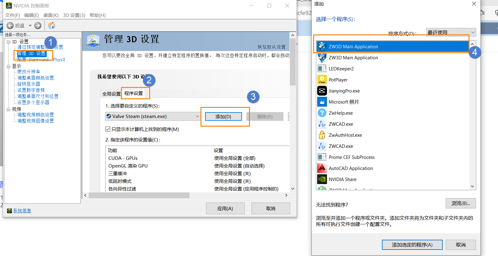The image size is (498, 256).
Task: Click the CUDA - GPUs settings row
Action: coord(198,158)
